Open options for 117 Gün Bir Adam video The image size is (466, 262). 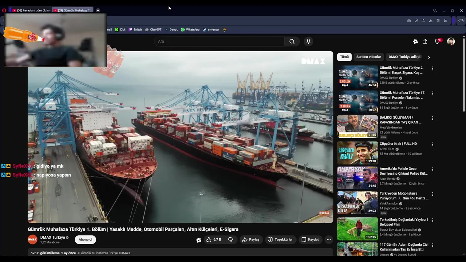433,246
